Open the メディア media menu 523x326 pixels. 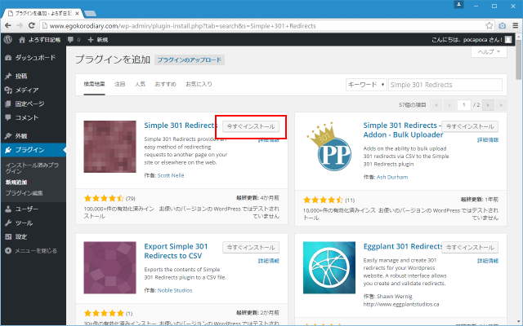27,90
